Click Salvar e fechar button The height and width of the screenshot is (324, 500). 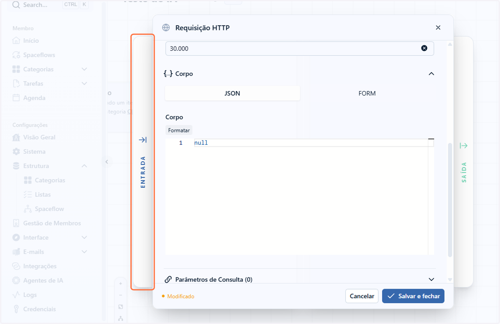pyautogui.click(x=413, y=296)
